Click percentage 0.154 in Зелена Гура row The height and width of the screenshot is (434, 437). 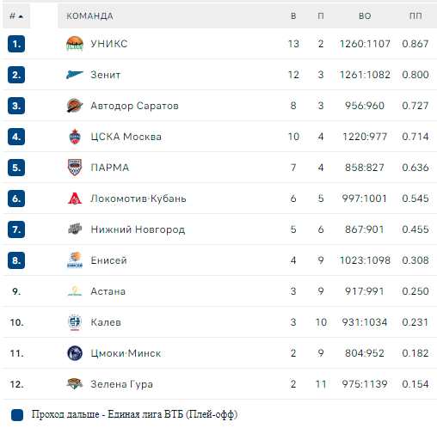coord(415,384)
